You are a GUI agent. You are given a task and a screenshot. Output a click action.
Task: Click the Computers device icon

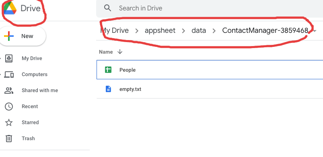point(9,74)
